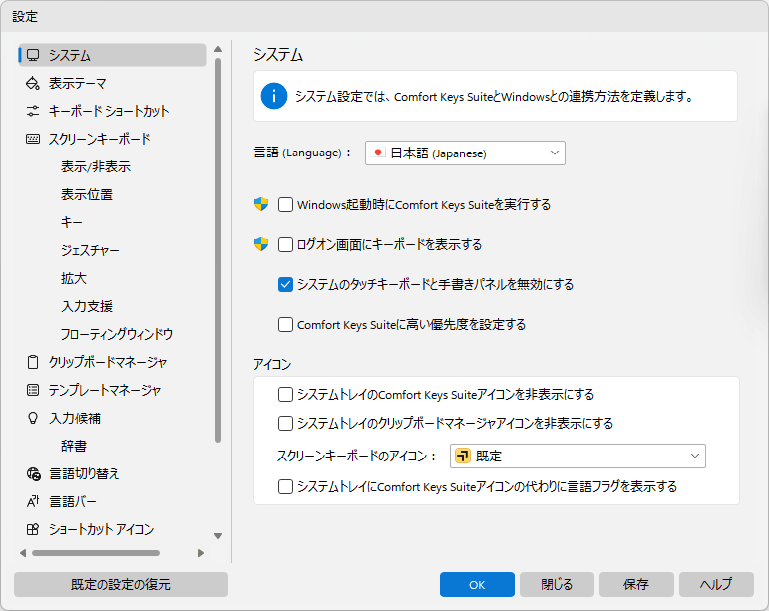Click the grid icon for ショートカット アイコン
This screenshot has width=769, height=611.
(33, 529)
